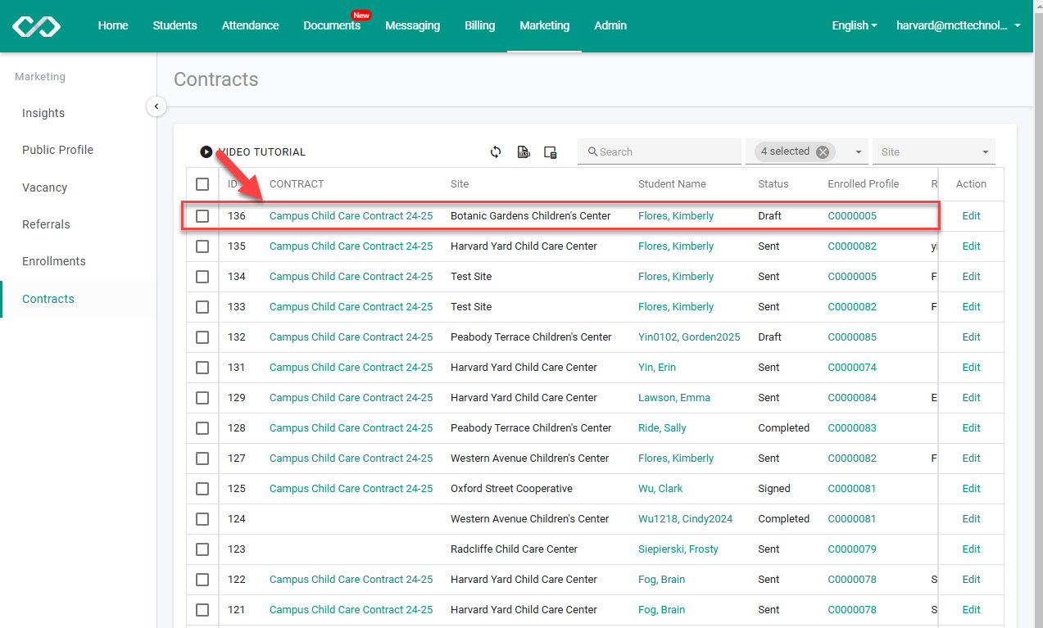Switch to the Attendance tab
The width and height of the screenshot is (1043, 628).
(x=250, y=25)
